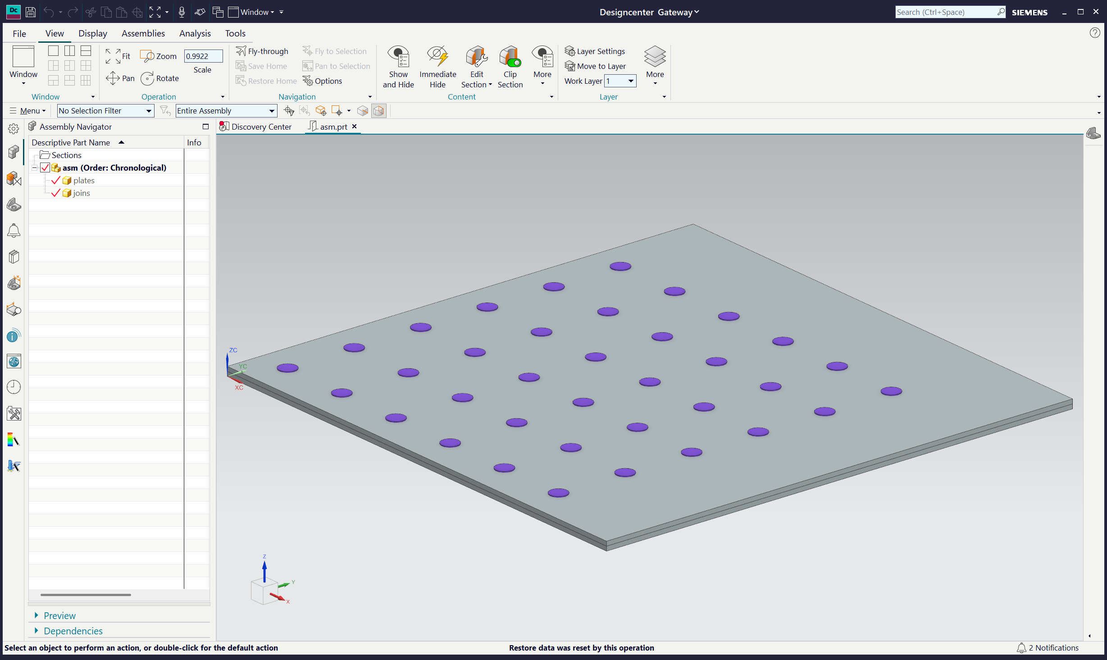Select stacked two window layout
Screen dimensions: 1107x660
click(x=86, y=51)
